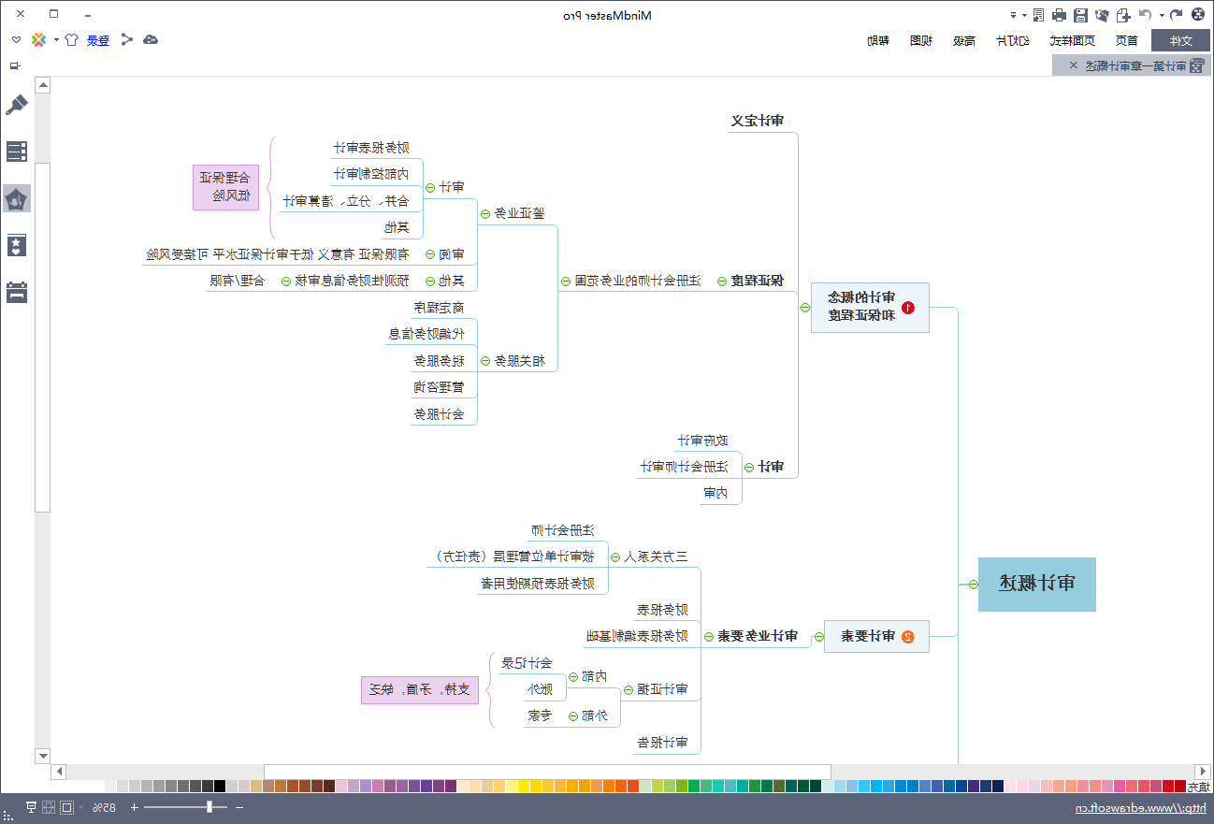Click the share icon near the login link
The width and height of the screenshot is (1214, 824).
[126, 39]
